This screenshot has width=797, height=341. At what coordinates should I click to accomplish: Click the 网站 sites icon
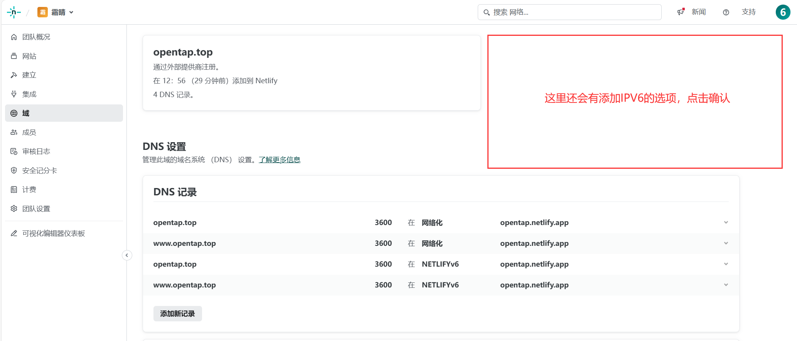click(14, 56)
